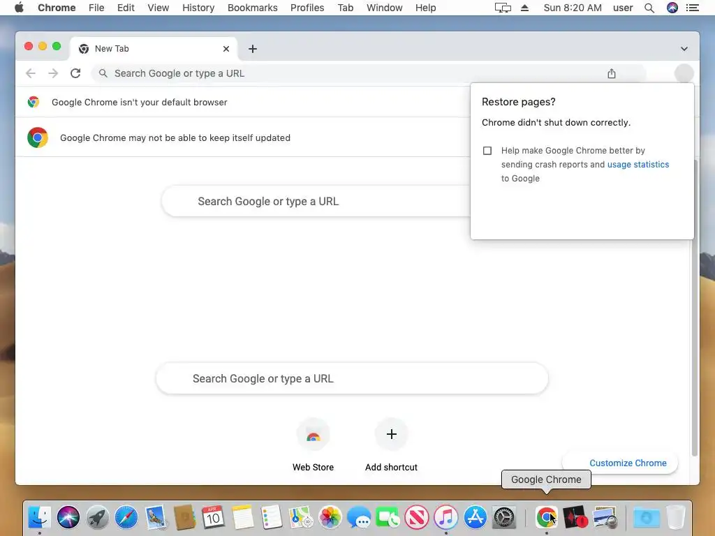
Task: Open Messages from the dock
Action: pyautogui.click(x=359, y=517)
